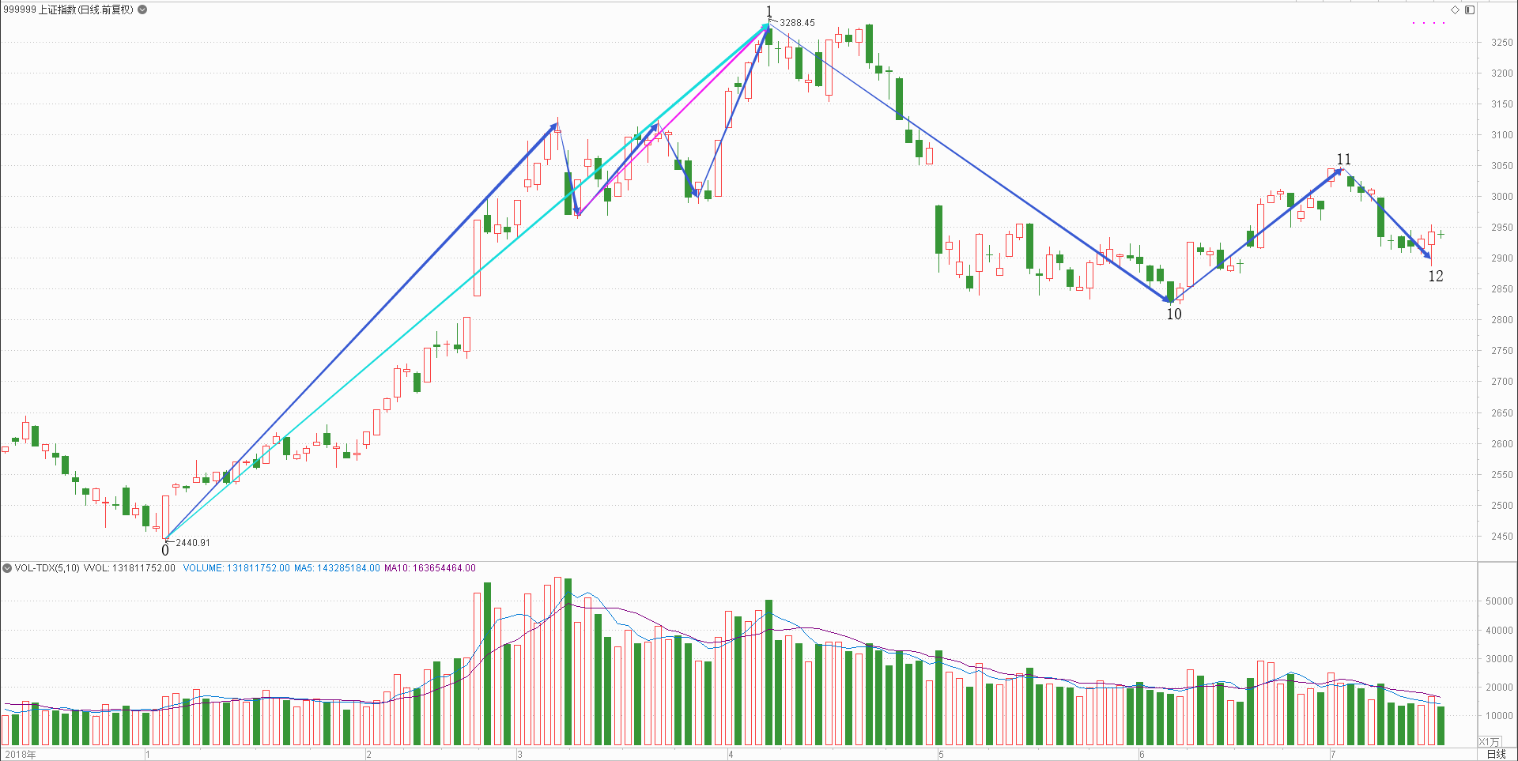The image size is (1518, 761).
Task: Click the 2018年 label on the time axis
Action: pos(21,754)
